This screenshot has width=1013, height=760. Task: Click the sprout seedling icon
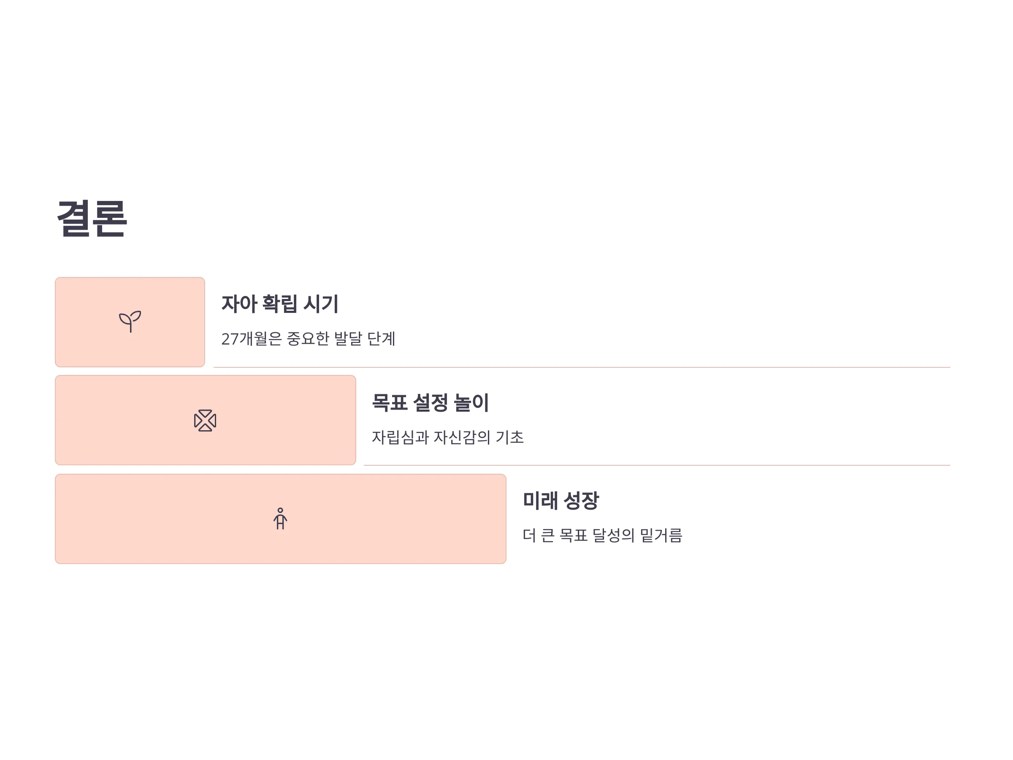point(130,322)
